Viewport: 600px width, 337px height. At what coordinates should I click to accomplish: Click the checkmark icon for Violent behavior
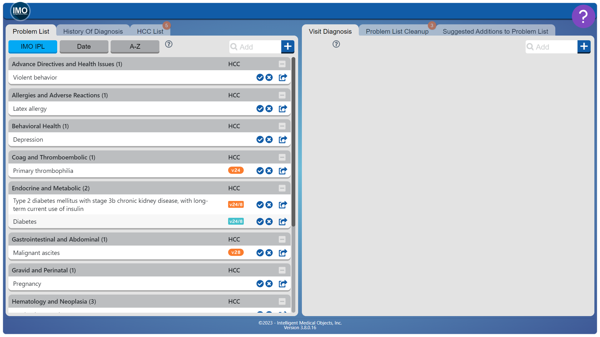coord(260,77)
